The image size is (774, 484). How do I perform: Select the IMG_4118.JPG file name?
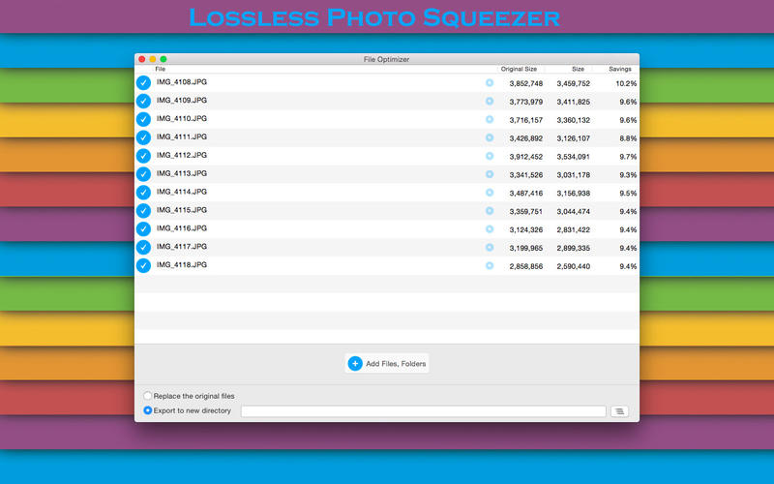click(182, 264)
